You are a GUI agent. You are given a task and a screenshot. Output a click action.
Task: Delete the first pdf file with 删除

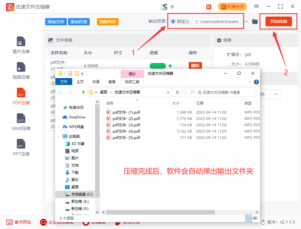(x=195, y=65)
